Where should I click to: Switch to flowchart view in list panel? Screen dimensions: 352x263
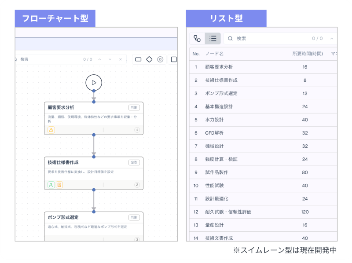point(197,39)
